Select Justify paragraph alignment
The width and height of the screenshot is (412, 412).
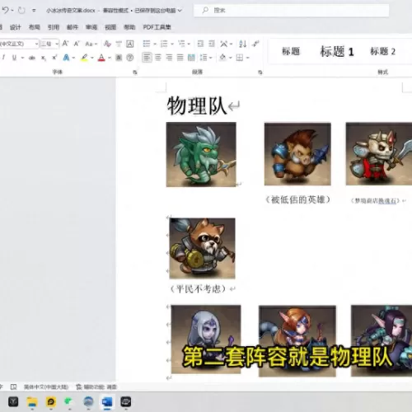tap(180, 58)
